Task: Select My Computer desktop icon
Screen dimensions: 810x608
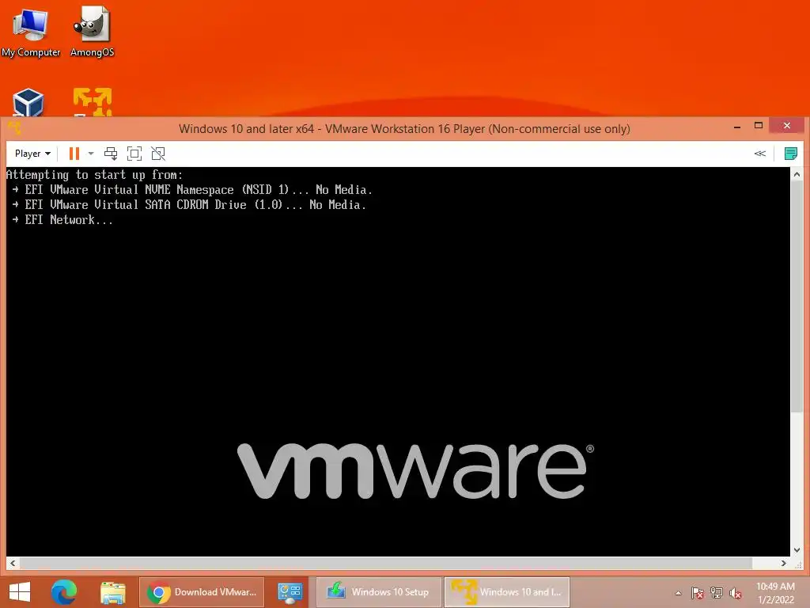Action: click(31, 32)
